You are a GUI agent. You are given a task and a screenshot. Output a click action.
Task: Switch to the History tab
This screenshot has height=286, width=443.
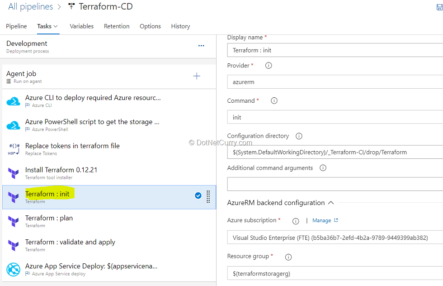point(180,26)
